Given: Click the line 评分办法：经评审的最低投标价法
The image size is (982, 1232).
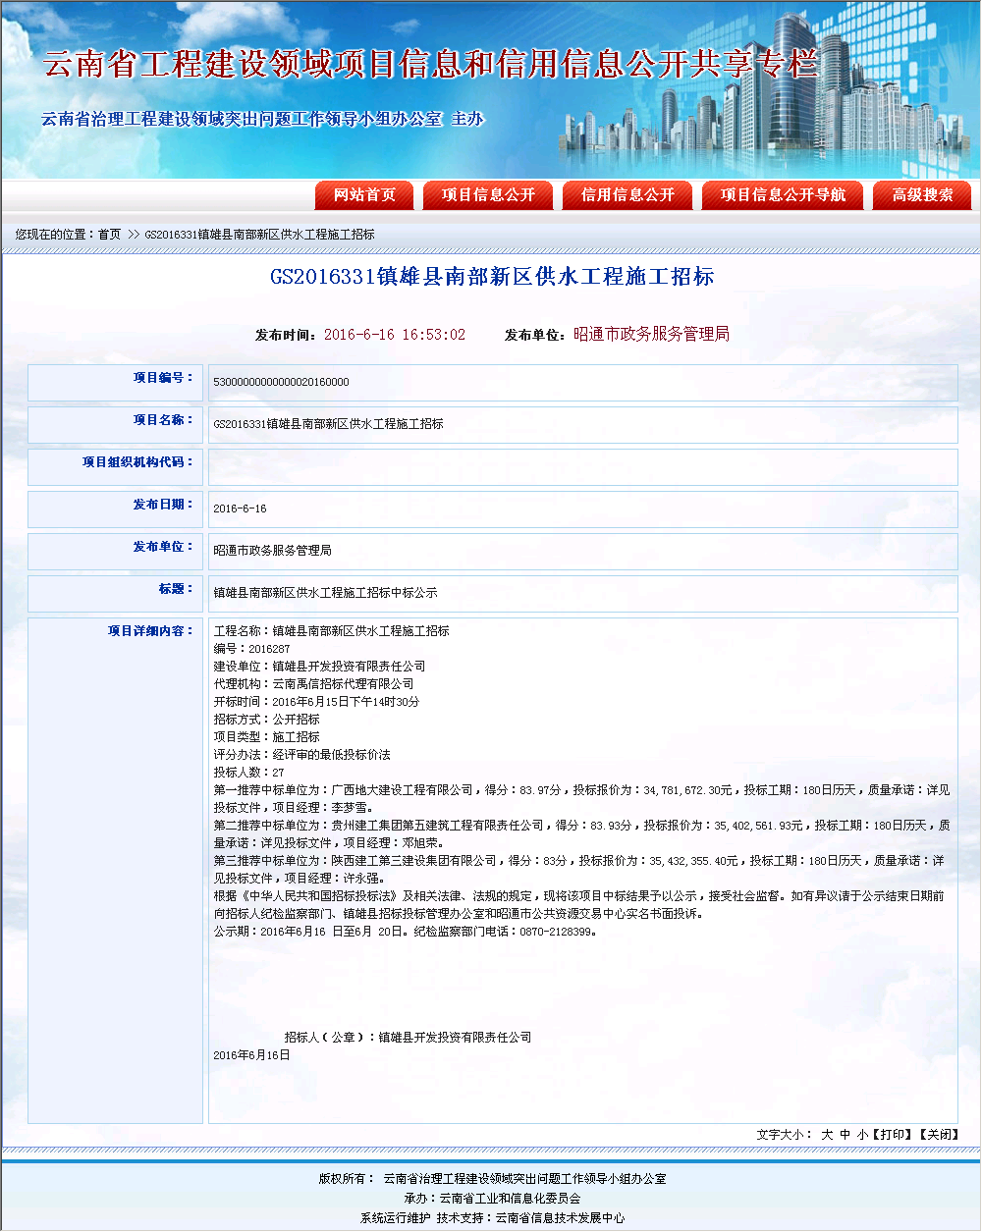Looking at the screenshot, I should 301,755.
